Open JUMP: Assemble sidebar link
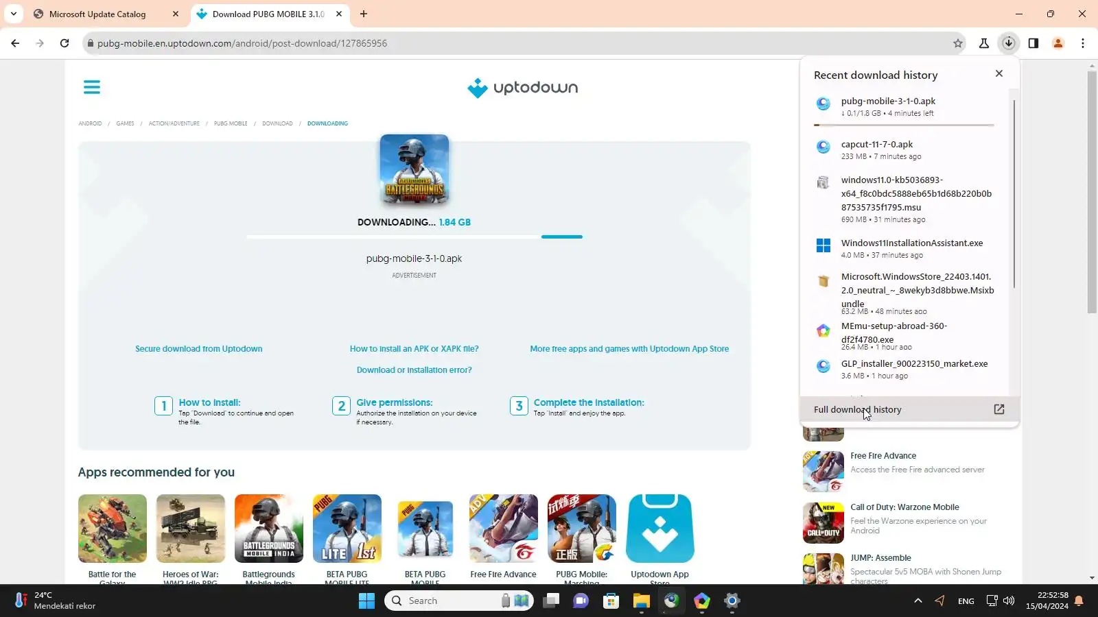 880,558
